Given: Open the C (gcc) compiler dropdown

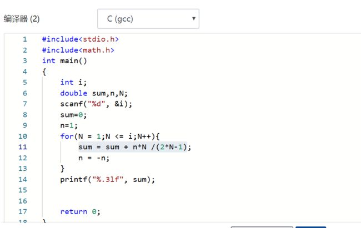Looking at the screenshot, I should tap(148, 19).
